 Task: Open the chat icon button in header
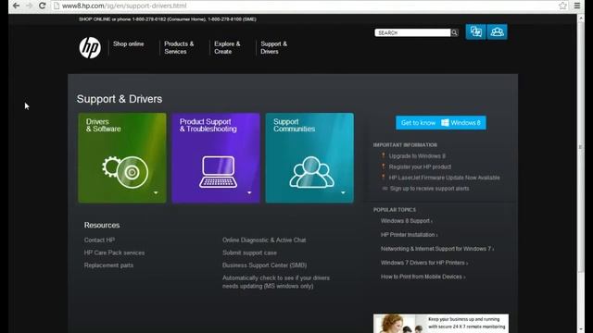coord(475,32)
